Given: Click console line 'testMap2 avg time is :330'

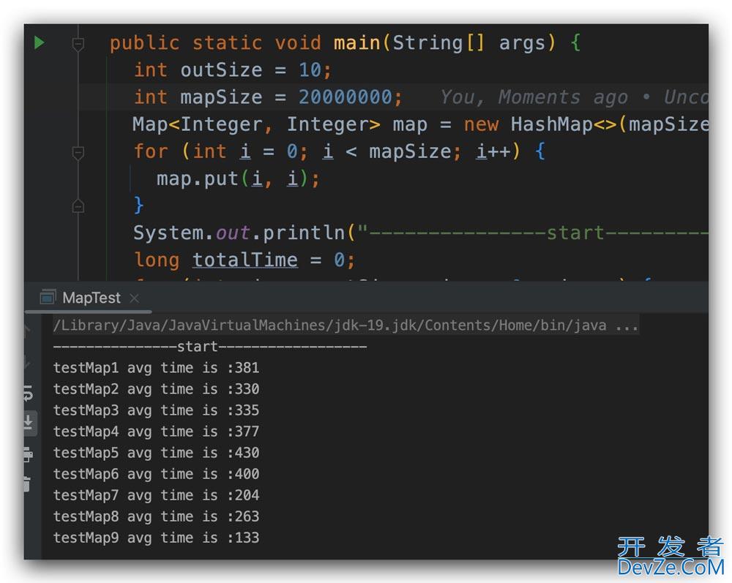Looking at the screenshot, I should click(x=156, y=389).
